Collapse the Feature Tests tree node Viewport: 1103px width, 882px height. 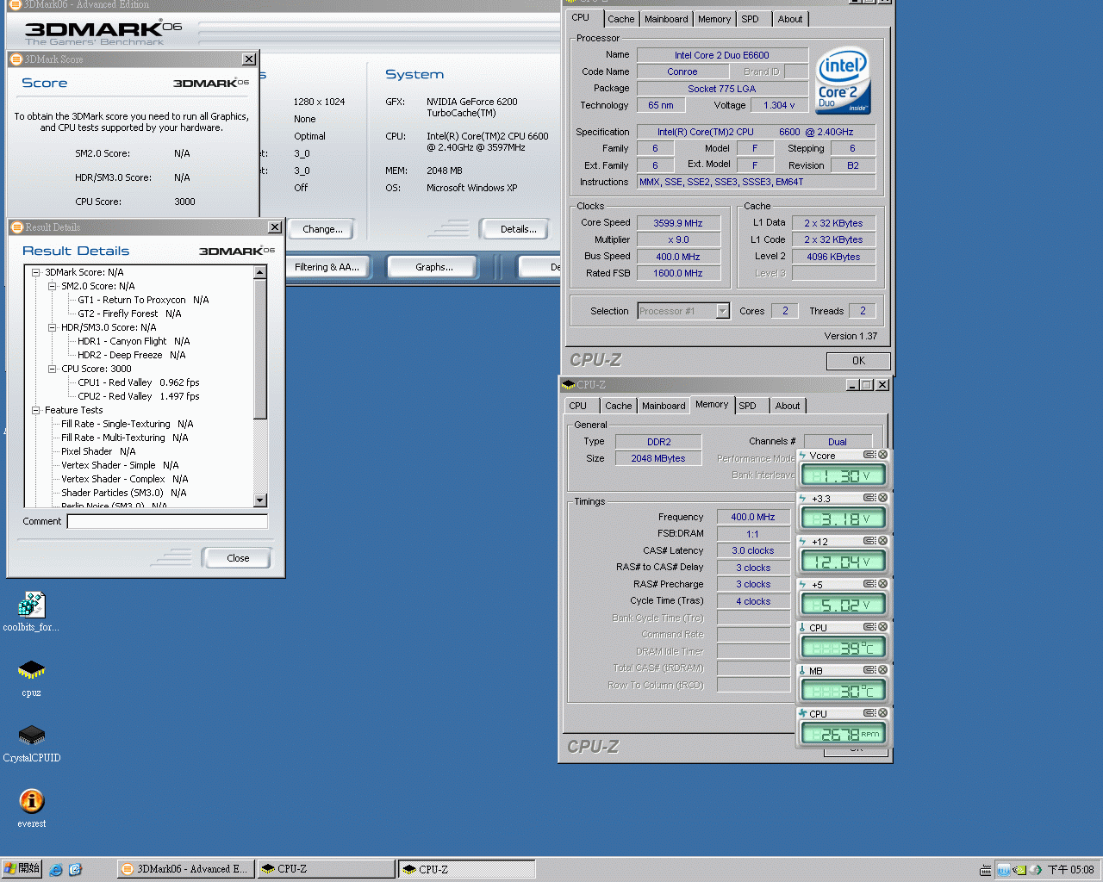(36, 410)
